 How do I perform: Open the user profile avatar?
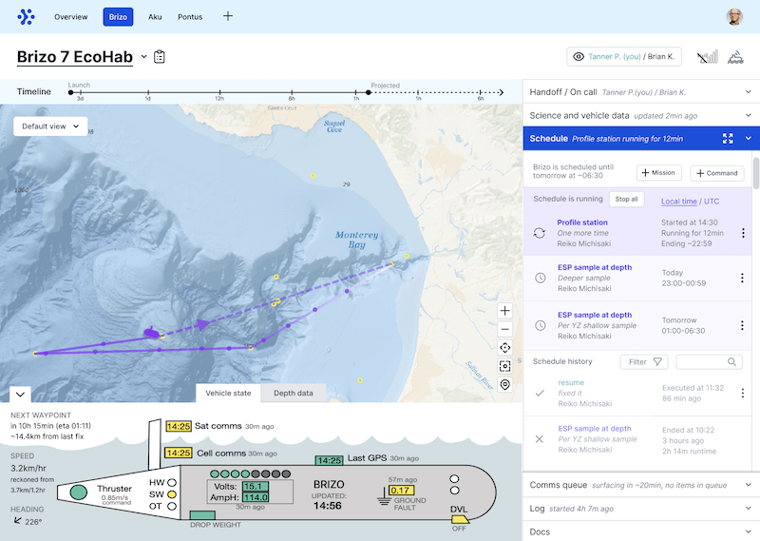734,16
